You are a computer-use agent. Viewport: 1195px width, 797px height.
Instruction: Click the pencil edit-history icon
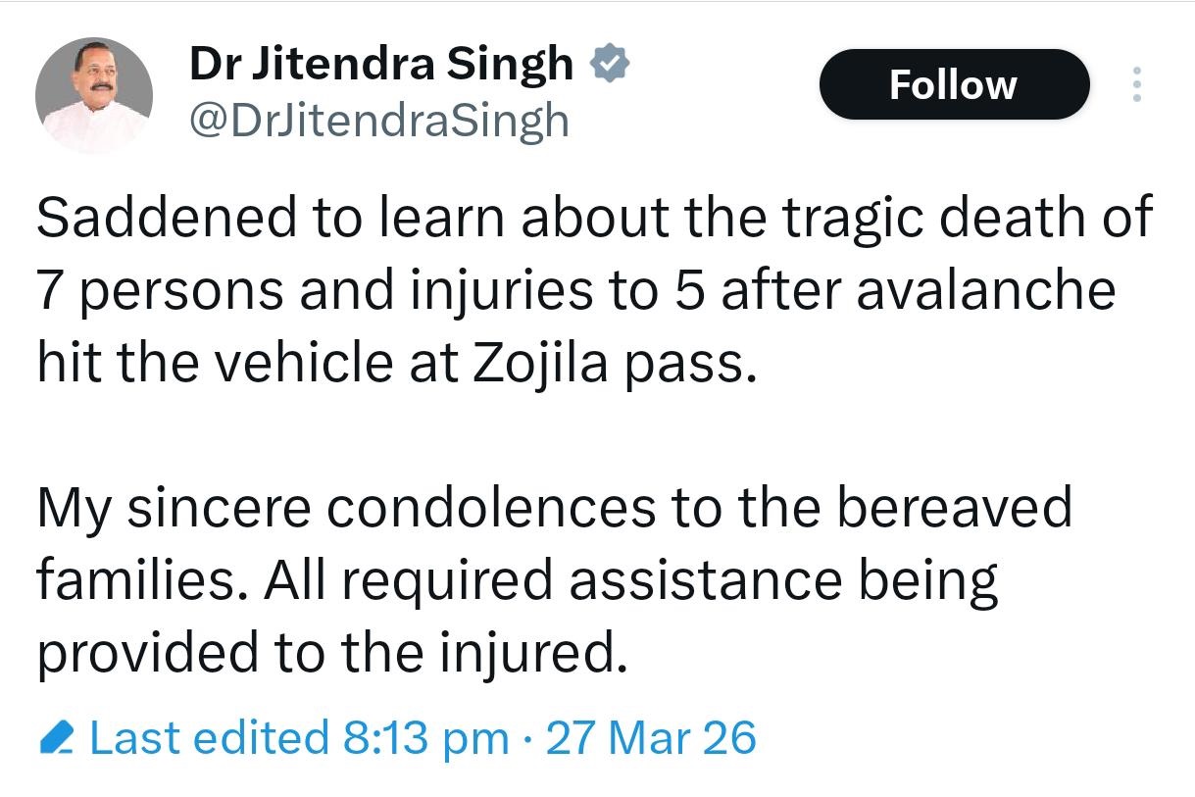(x=58, y=738)
